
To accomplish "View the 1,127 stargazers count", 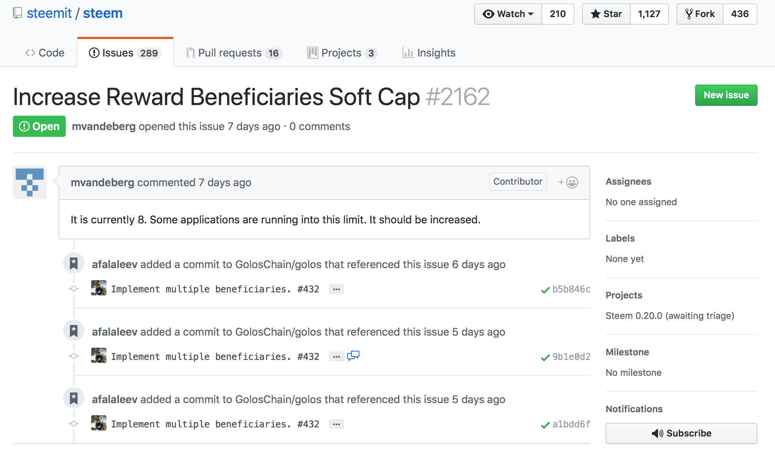I will click(x=649, y=14).
